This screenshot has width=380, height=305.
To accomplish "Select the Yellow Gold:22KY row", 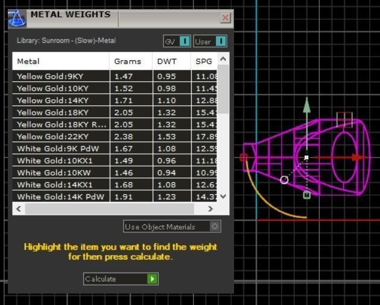I will click(115, 137).
